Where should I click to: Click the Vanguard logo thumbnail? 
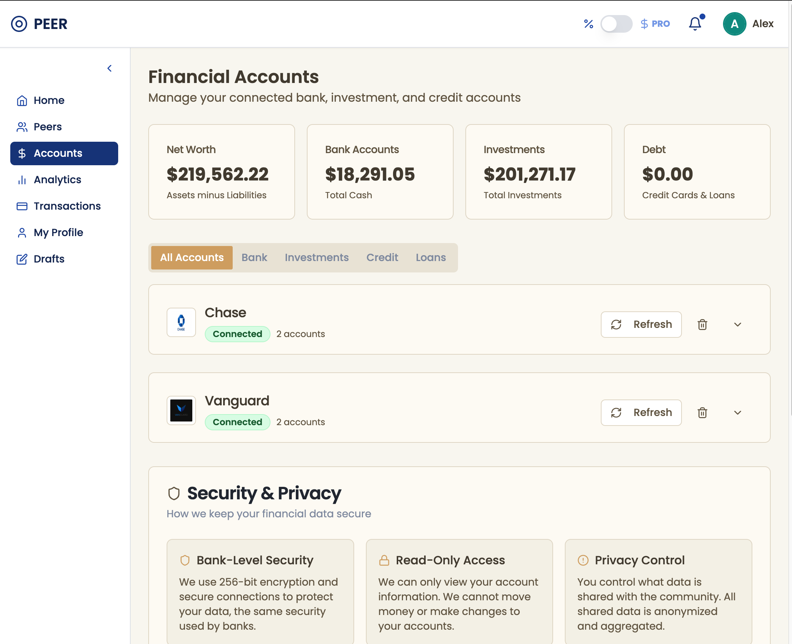pyautogui.click(x=181, y=410)
